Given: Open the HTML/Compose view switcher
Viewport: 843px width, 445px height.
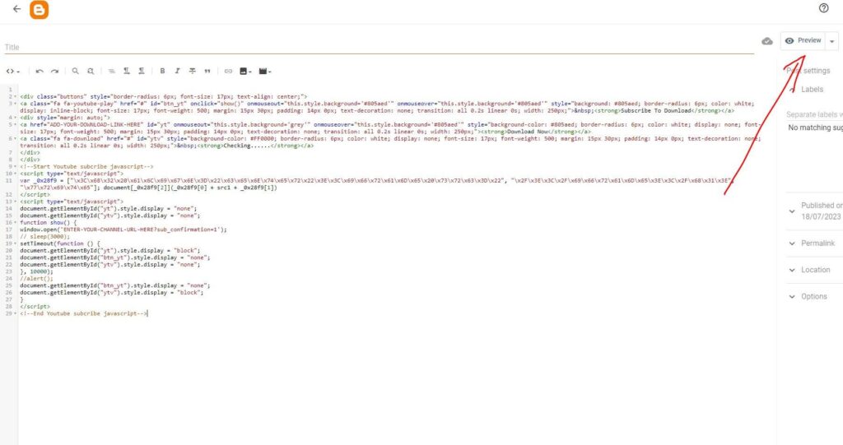Looking at the screenshot, I should 13,71.
